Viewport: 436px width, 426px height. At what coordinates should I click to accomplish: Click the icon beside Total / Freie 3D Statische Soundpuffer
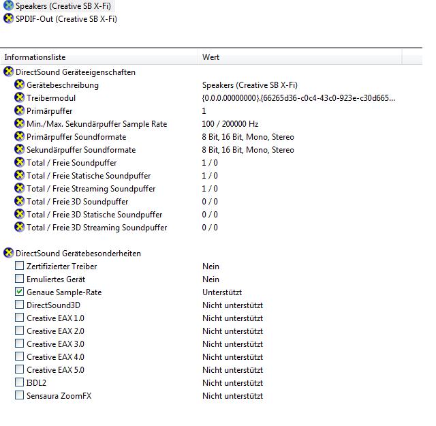[x=20, y=214]
